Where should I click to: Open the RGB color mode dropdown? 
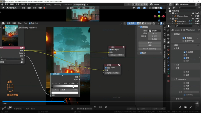pos(67,83)
